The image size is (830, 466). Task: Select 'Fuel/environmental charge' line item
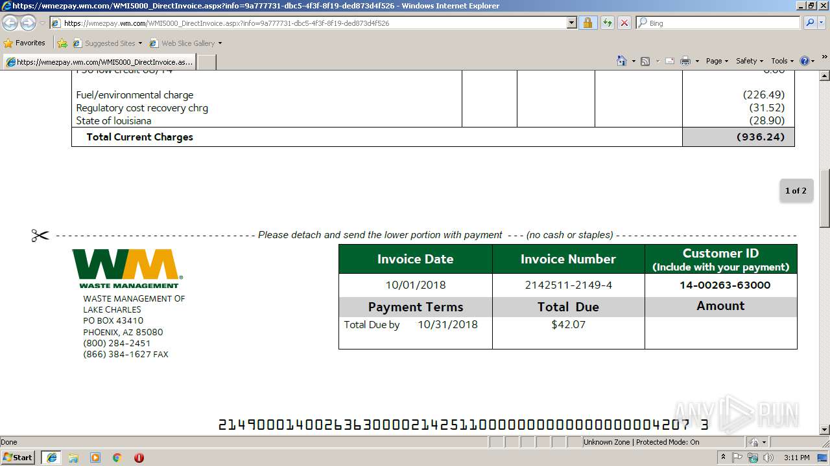click(x=135, y=95)
